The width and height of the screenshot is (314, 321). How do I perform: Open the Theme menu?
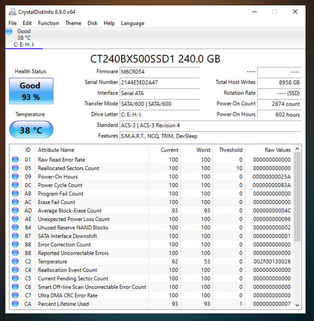73,23
